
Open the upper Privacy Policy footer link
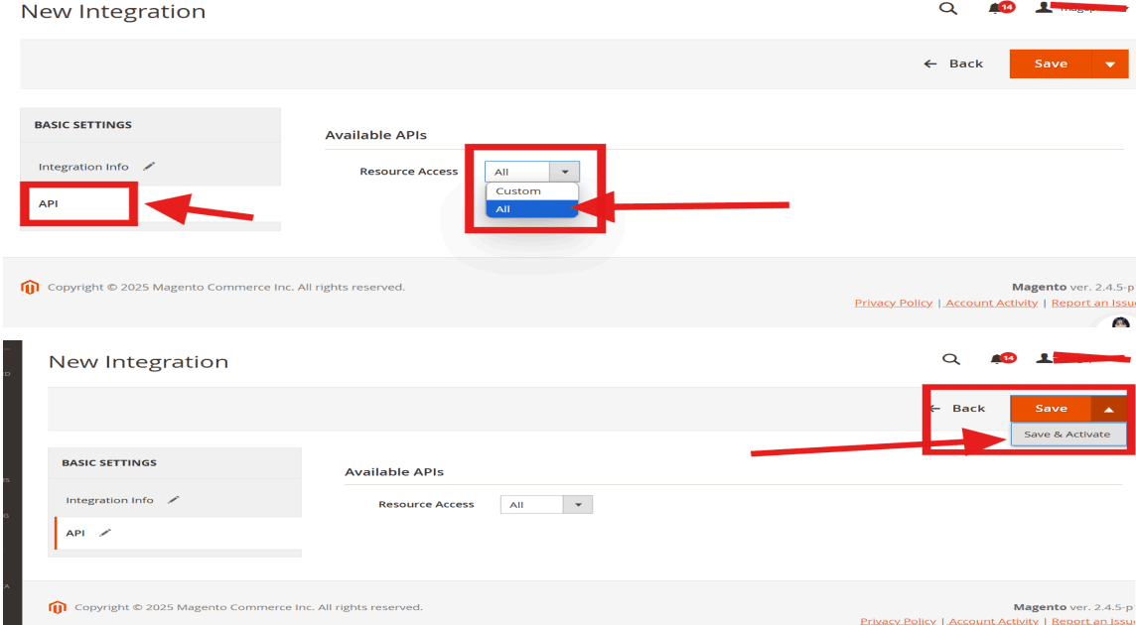(x=894, y=303)
